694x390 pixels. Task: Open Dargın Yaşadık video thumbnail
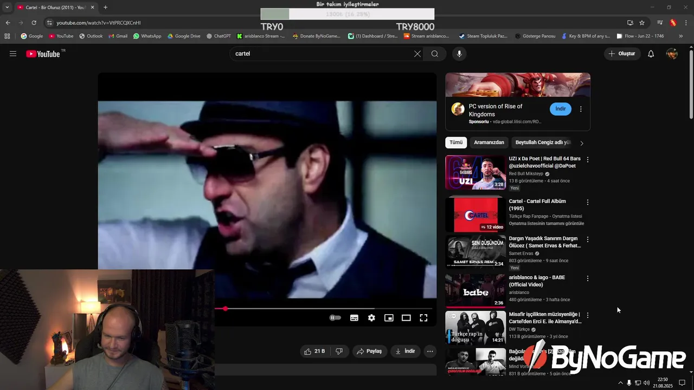(x=475, y=251)
